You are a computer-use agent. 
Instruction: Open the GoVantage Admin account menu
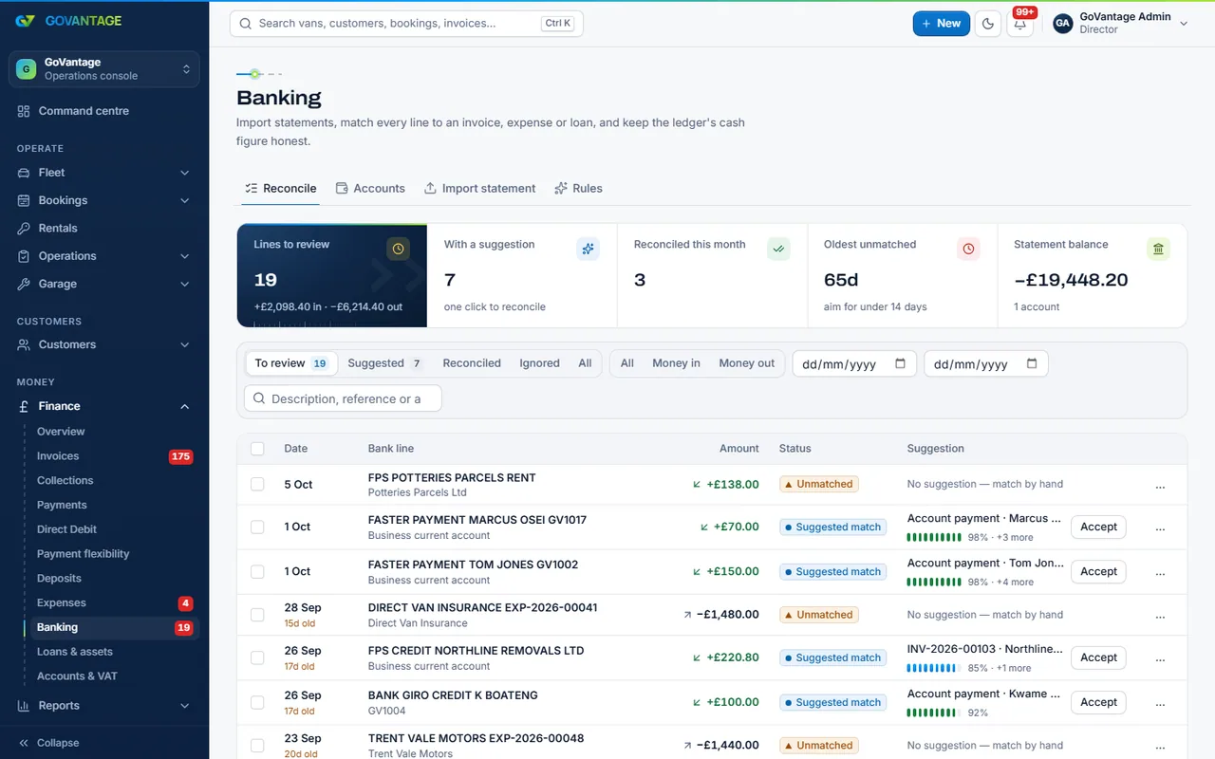pos(1121,24)
